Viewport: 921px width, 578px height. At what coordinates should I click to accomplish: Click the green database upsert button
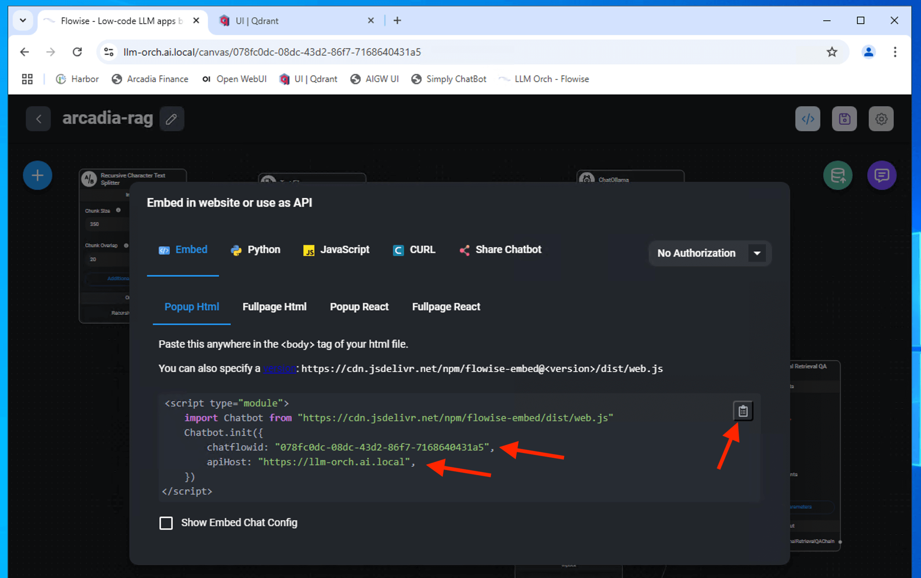tap(837, 176)
